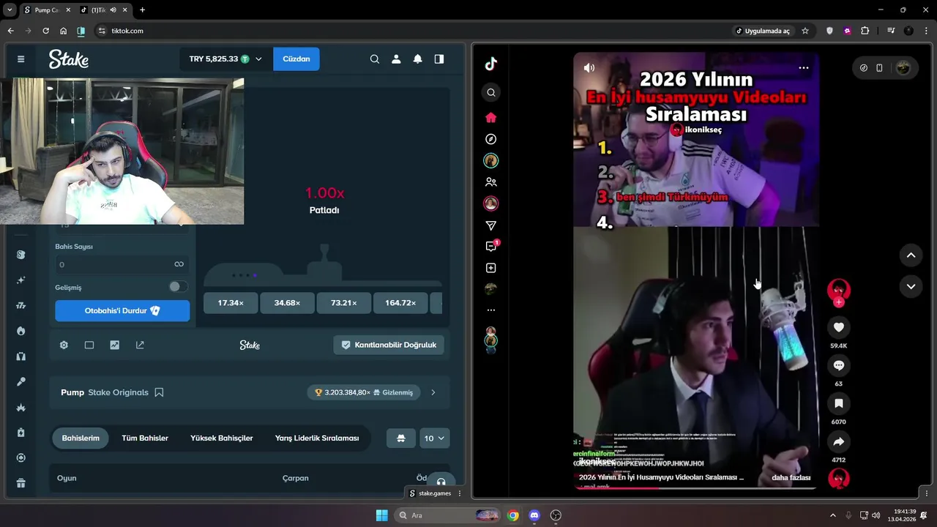Like the TikTok video heart icon
937x527 pixels.
[839, 327]
